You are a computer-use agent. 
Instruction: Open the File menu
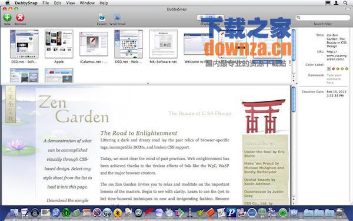[45, 3]
